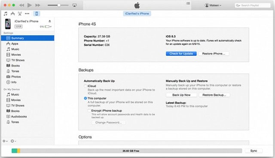This screenshot has width=275, height=158.
Task: Show more media types via three dots
Action: tap(27, 13)
